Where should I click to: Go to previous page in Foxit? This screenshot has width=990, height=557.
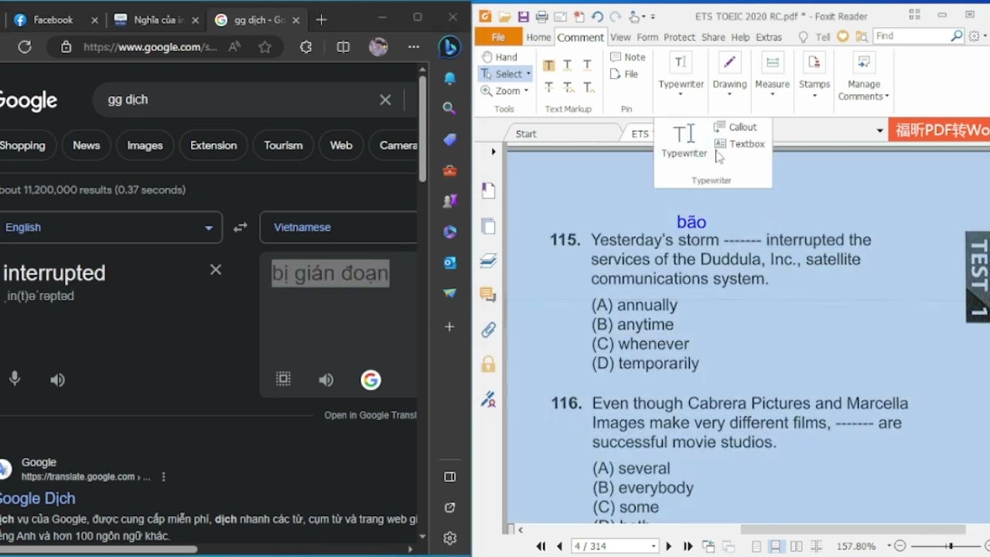559,546
